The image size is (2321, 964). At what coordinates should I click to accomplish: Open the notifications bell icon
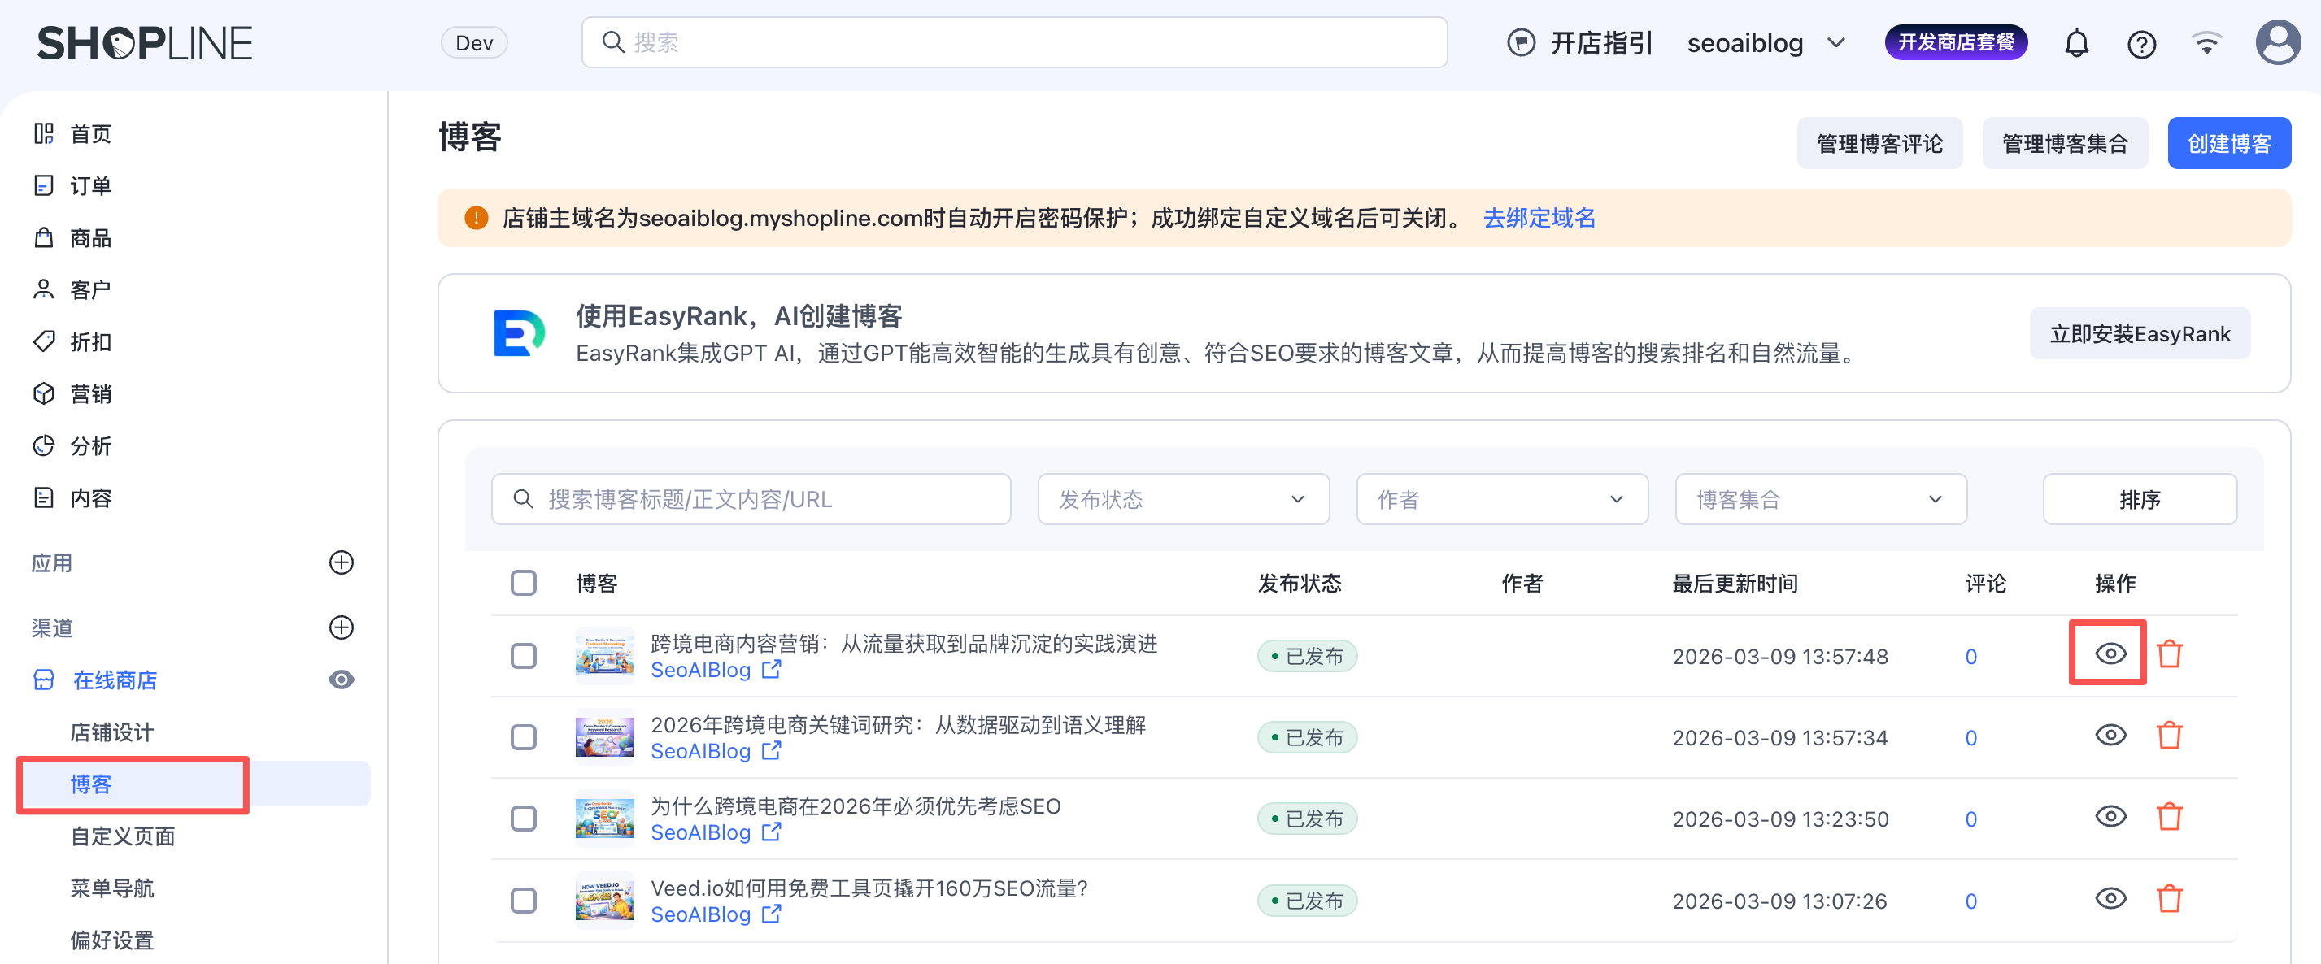coord(2076,43)
